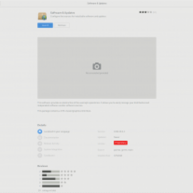
Task: Open the red Proprietary license label
Action: [121, 143]
